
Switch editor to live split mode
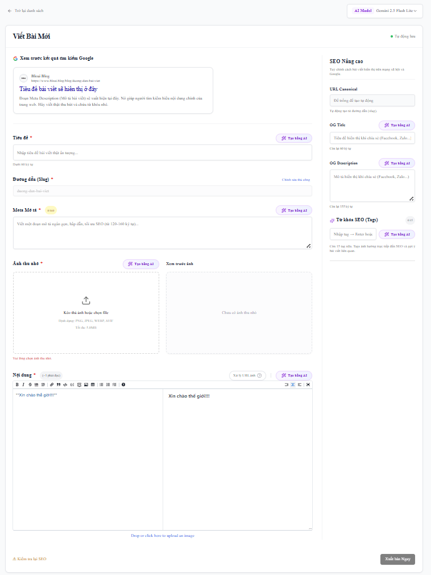(293, 384)
